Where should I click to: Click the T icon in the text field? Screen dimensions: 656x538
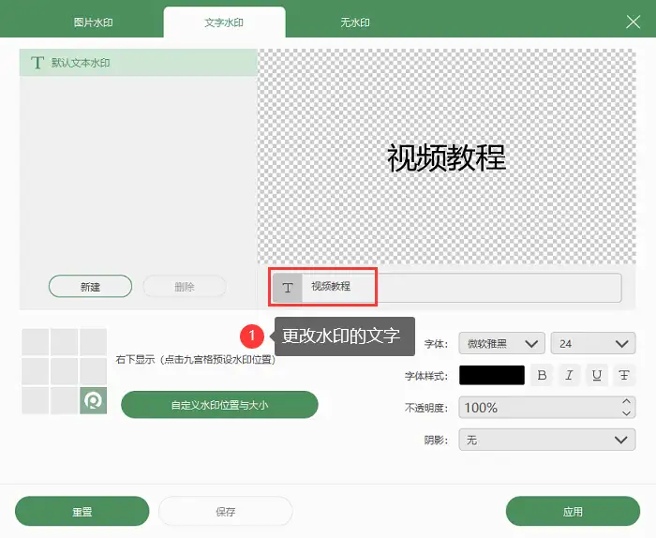coord(288,288)
